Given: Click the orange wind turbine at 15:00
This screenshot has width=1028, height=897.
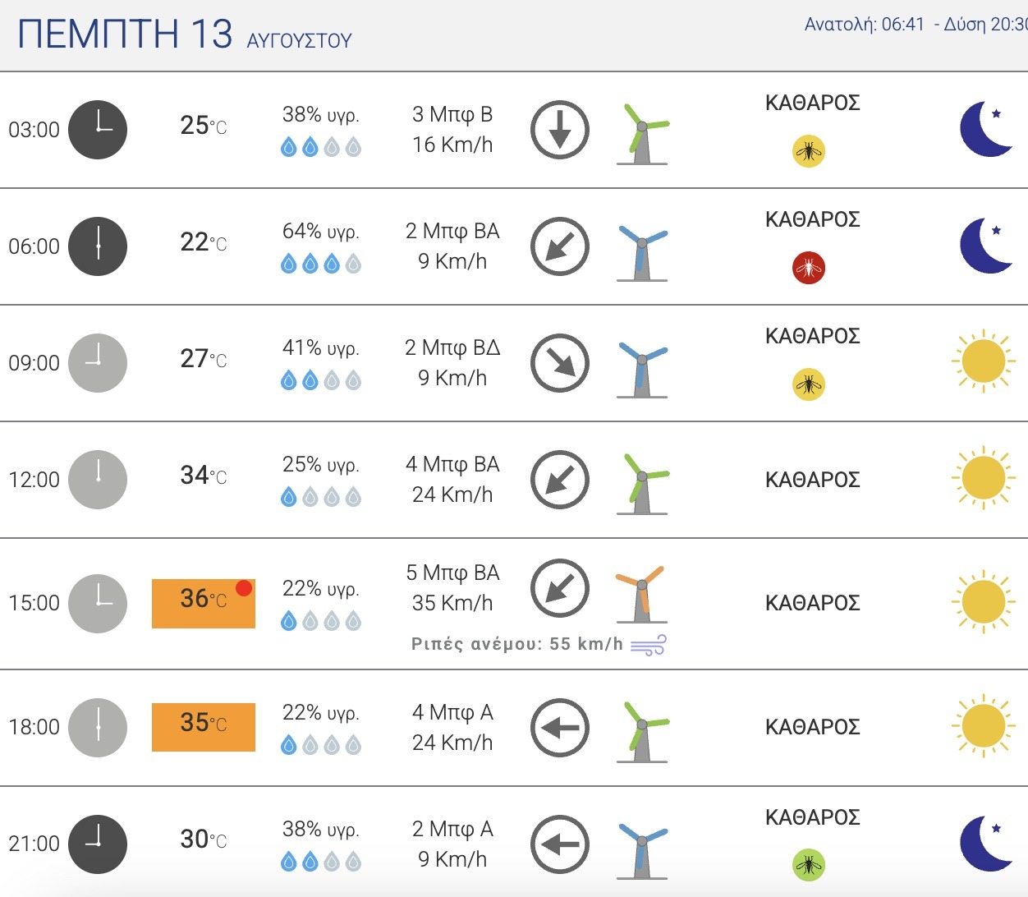Looking at the screenshot, I should coord(641,593).
